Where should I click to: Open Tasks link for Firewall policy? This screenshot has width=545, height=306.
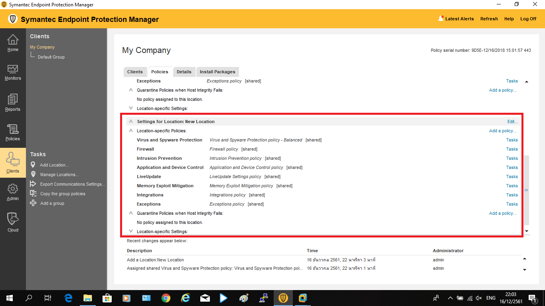pos(512,149)
